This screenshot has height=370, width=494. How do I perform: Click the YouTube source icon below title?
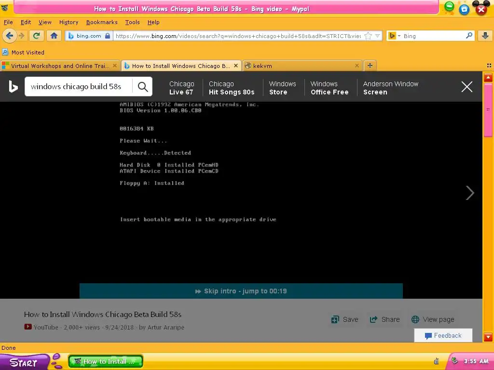pyautogui.click(x=27, y=327)
